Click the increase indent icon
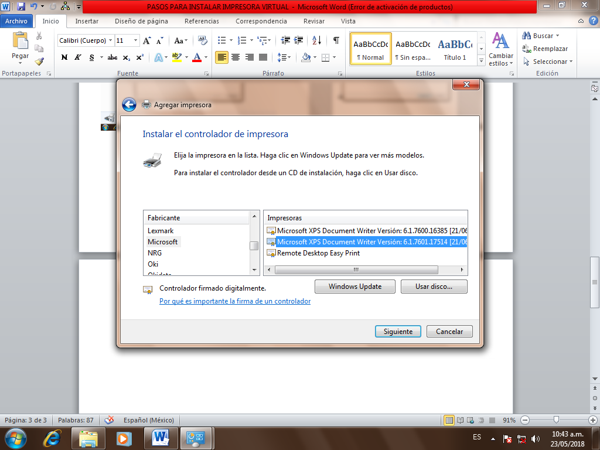Image resolution: width=600 pixels, height=450 pixels. [298, 40]
